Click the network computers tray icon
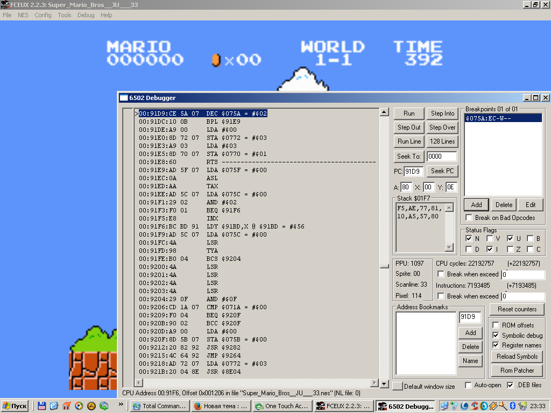This screenshot has height=413, width=551. coord(444,406)
